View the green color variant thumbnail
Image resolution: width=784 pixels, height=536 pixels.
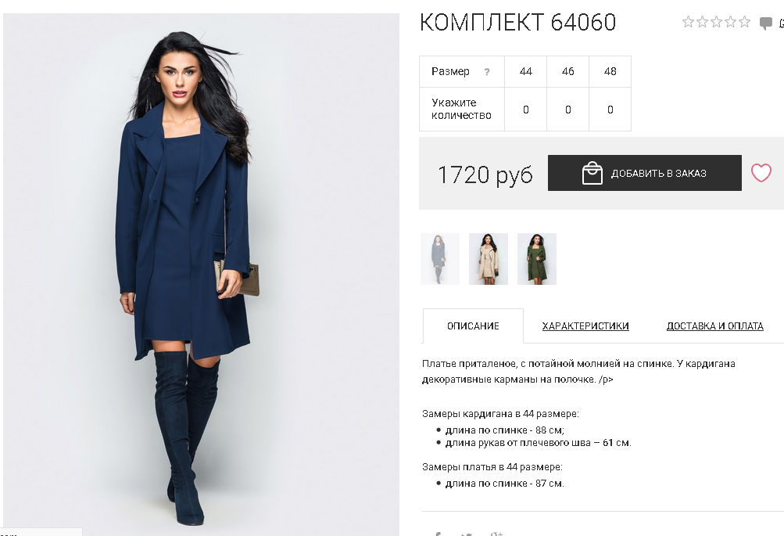537,259
